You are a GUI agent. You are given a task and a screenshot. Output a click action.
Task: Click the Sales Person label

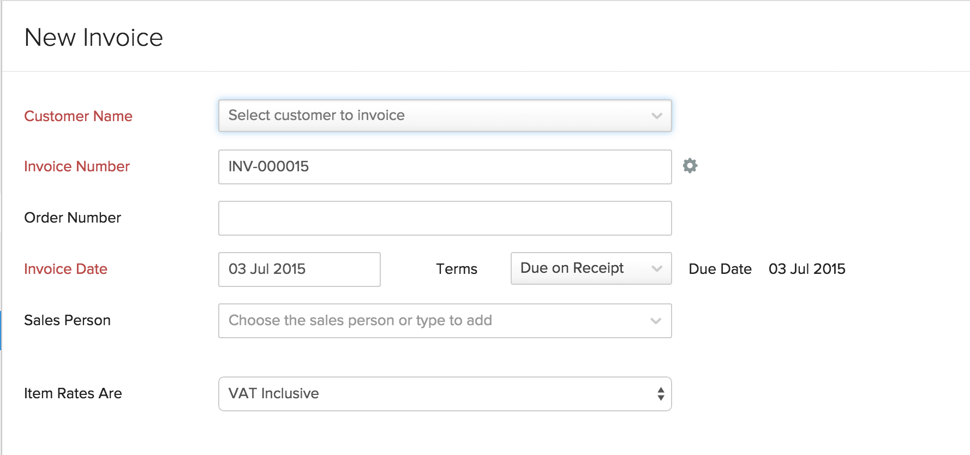[x=67, y=320]
